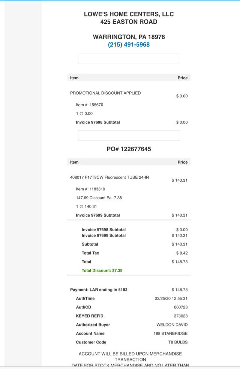The image size is (240, 369).
Task: Click the Invoice 97699 Subtotal line above the divider
Action: click(x=97, y=216)
